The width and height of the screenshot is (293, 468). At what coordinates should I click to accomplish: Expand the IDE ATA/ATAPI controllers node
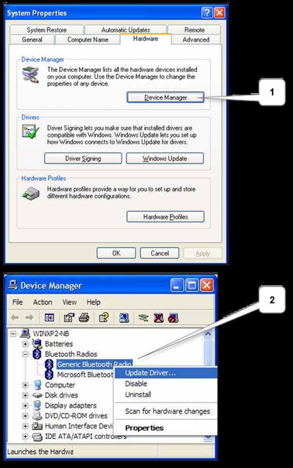tap(26, 437)
